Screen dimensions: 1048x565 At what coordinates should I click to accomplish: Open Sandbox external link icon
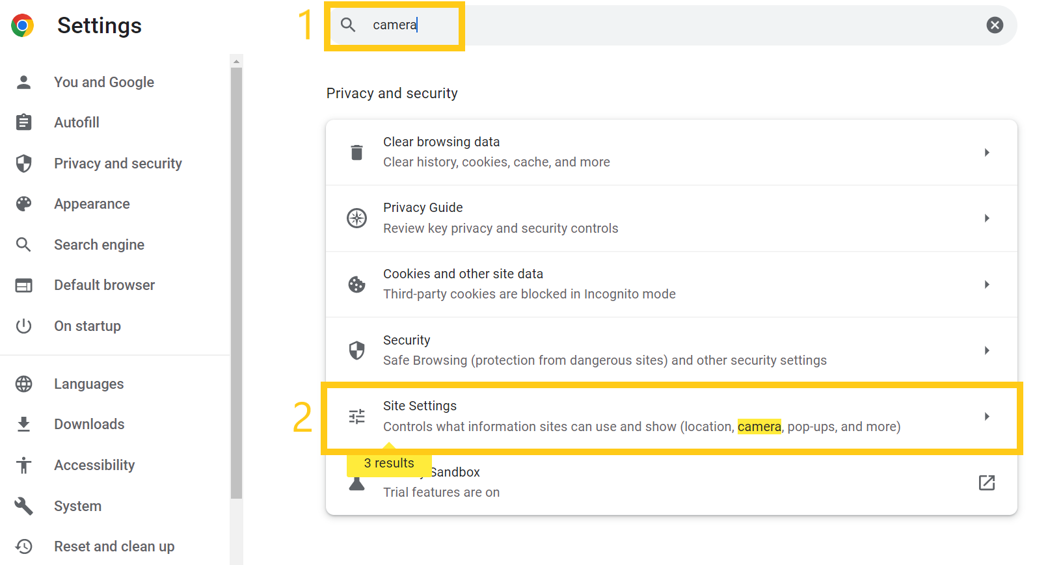tap(986, 482)
